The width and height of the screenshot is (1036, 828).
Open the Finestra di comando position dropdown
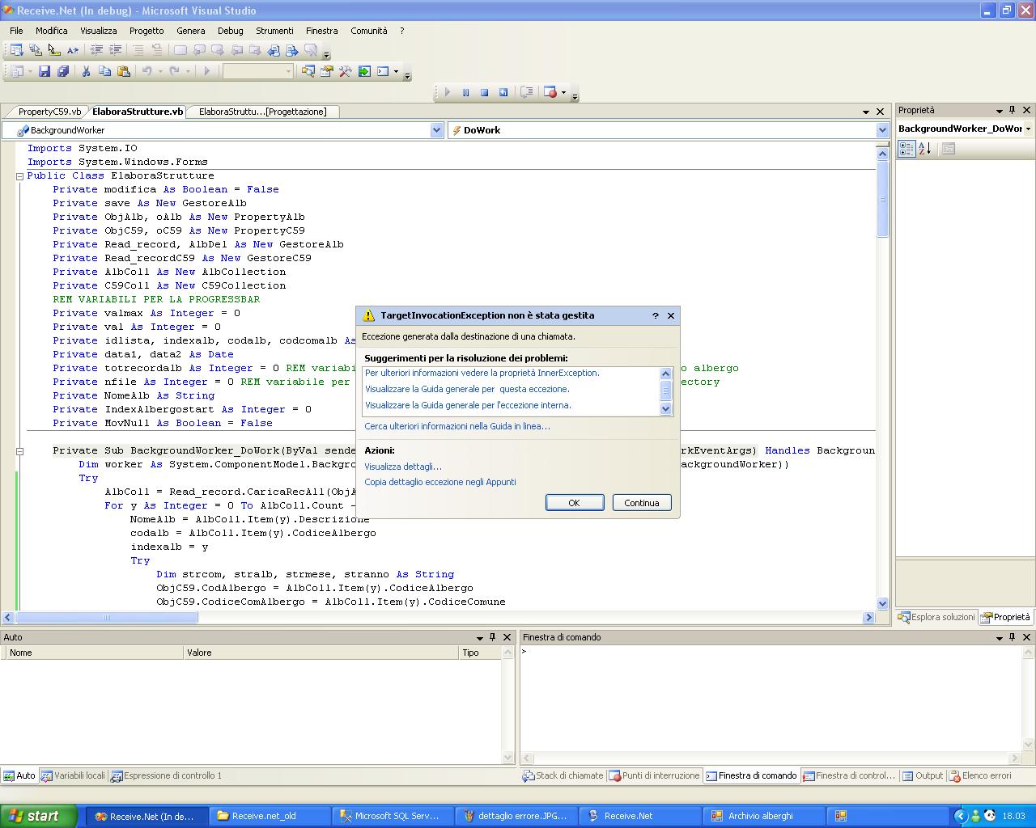tap(999, 637)
